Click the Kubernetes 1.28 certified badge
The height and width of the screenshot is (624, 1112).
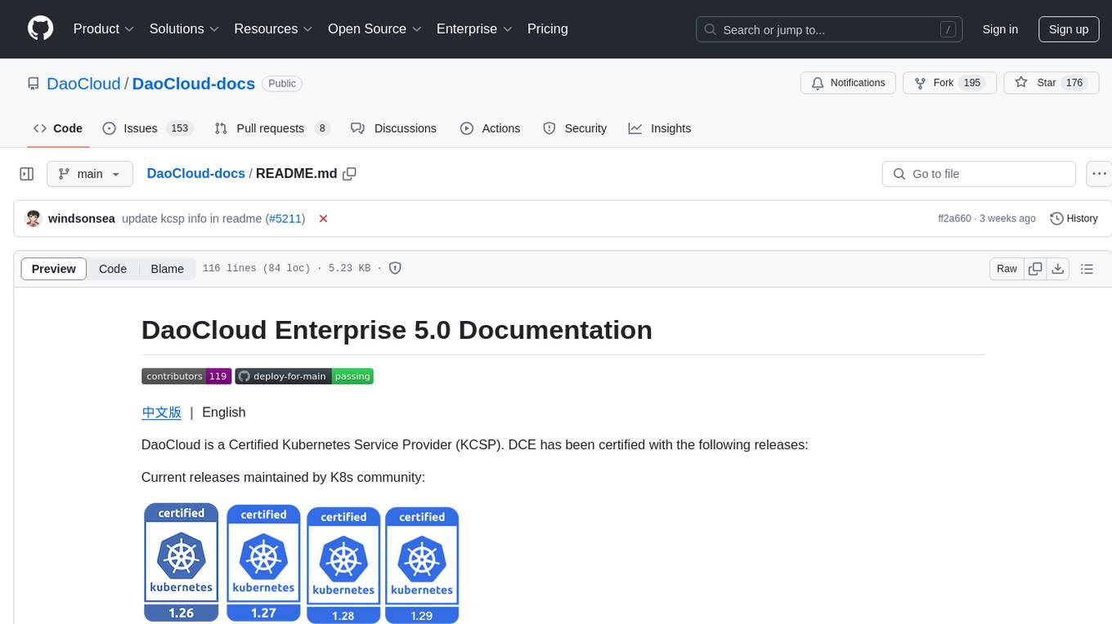343,564
